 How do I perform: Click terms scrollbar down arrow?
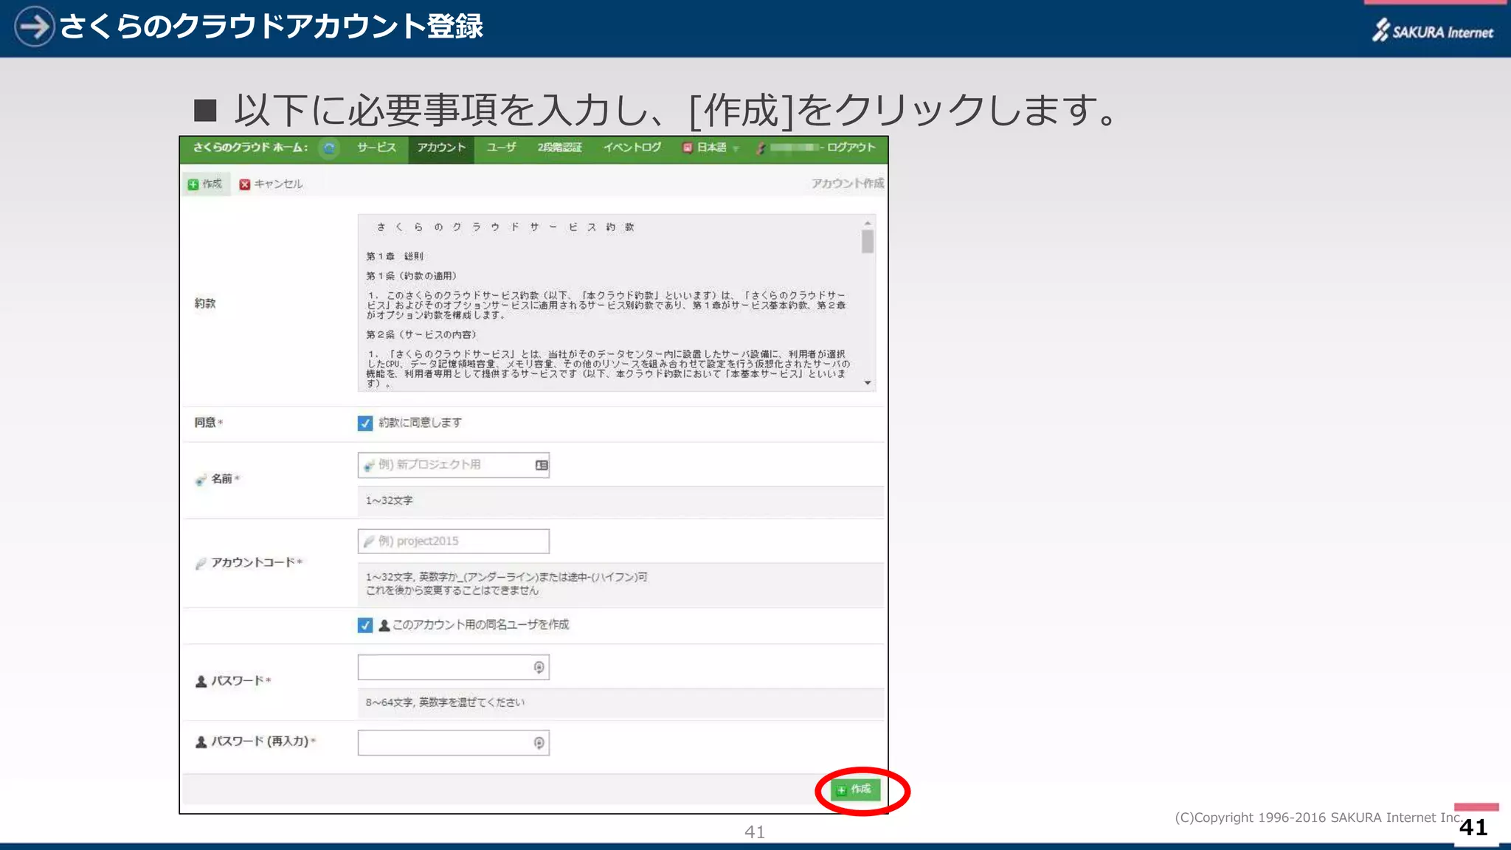tap(868, 383)
